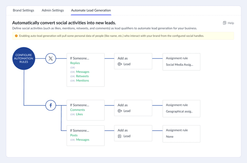Viewport: 247px width, 163px height.
Task: Click 'If Someone...' above Comments
Action: [80, 105]
